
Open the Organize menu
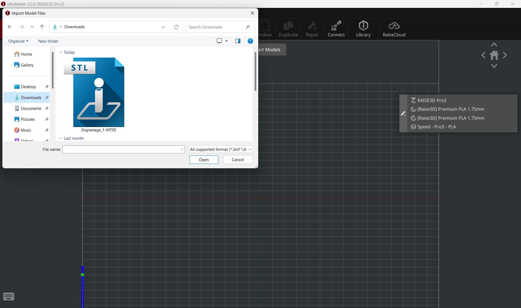point(18,41)
